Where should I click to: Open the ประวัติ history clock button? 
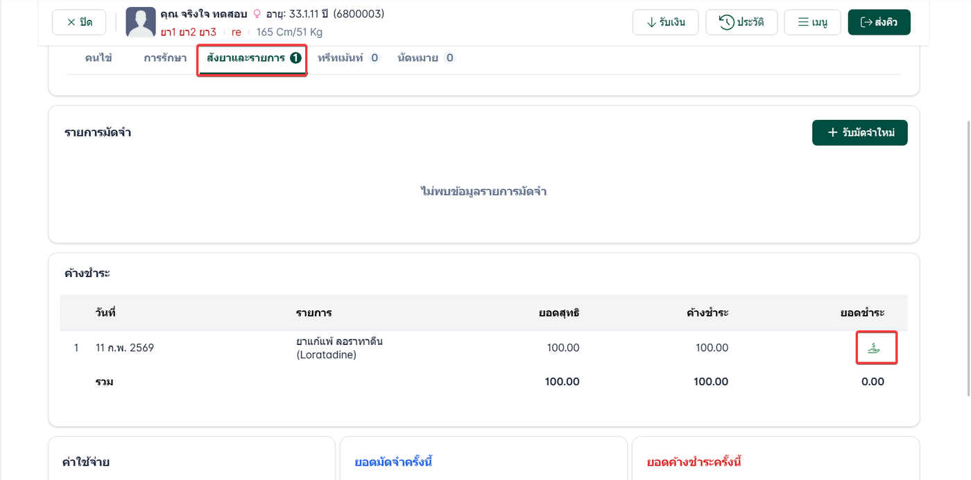741,22
